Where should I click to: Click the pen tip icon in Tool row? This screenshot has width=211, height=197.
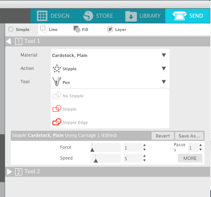pos(57,81)
